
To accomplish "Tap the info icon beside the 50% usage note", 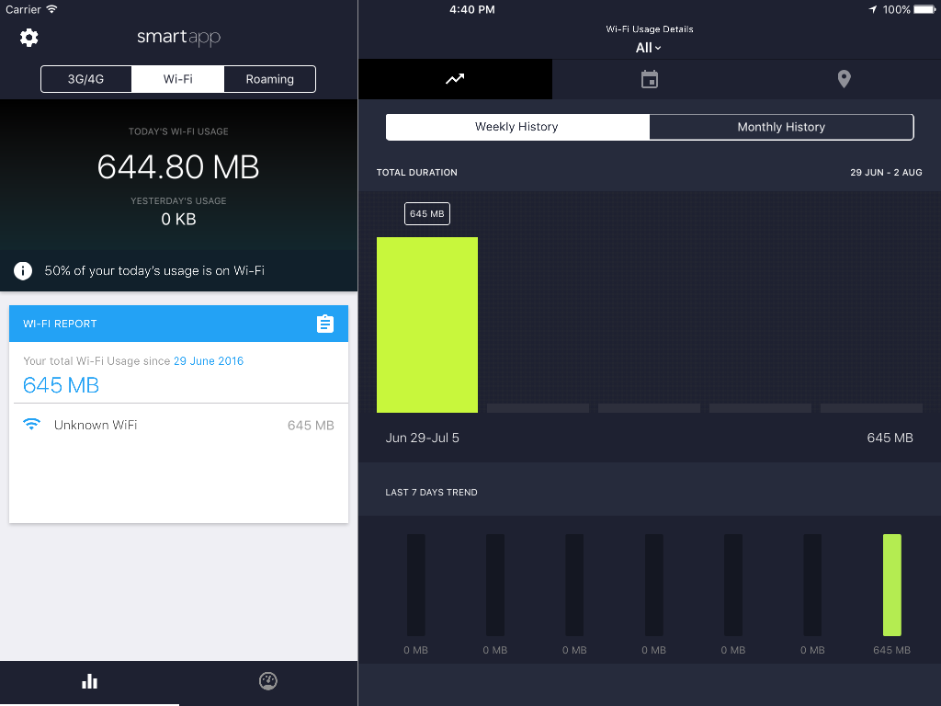I will [x=23, y=271].
